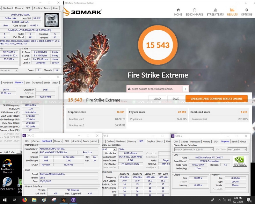Click Core Voltage 0.995 V value
The height and width of the screenshot is (204, 255).
pos(34,25)
